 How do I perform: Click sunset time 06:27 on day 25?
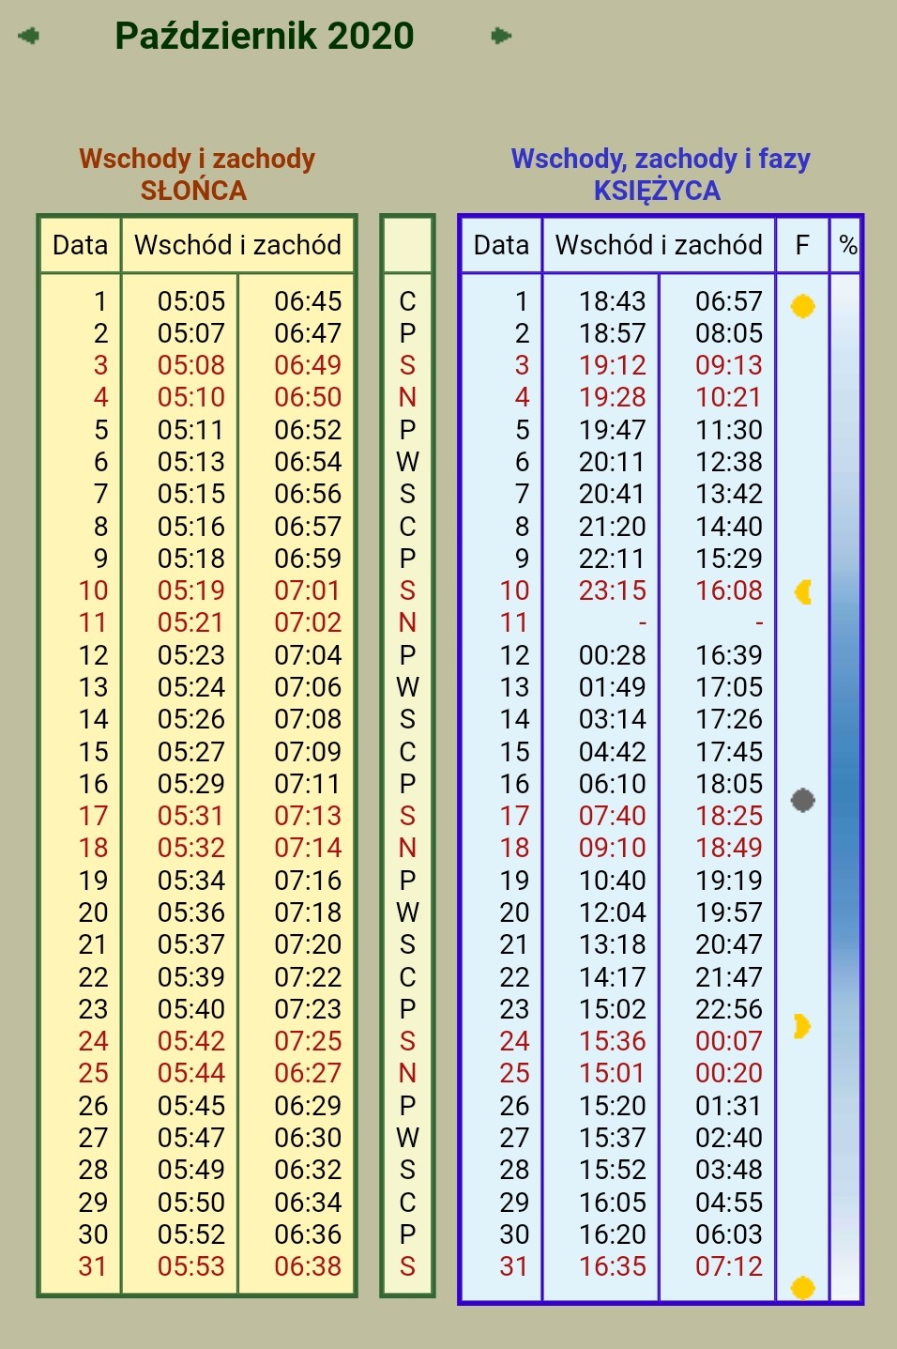(x=308, y=1073)
